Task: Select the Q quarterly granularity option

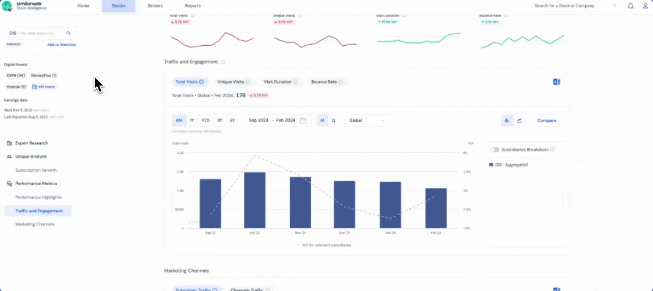Action: point(333,120)
